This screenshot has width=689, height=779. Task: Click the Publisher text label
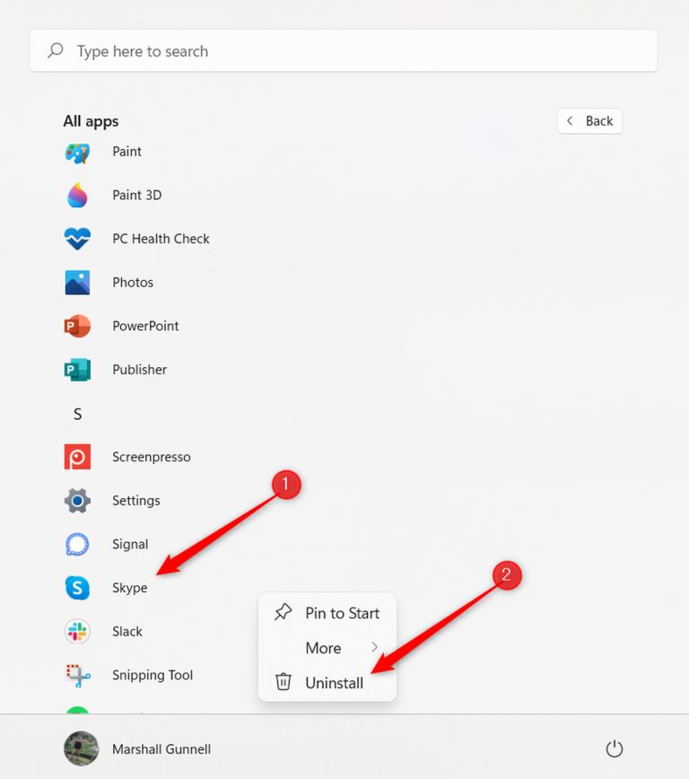pos(140,370)
